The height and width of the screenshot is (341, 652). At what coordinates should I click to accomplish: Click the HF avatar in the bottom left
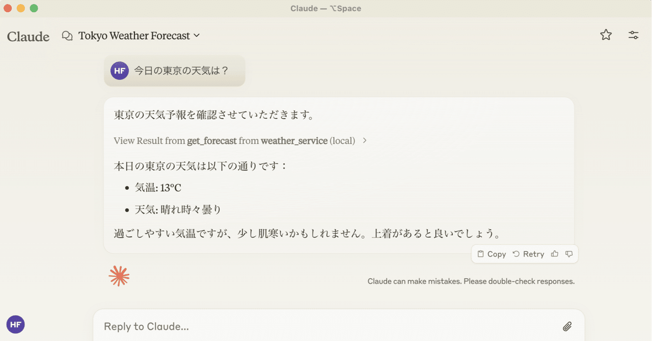tap(15, 324)
